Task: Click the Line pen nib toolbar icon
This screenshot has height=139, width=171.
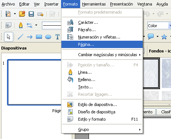Action: [x=21, y=25]
